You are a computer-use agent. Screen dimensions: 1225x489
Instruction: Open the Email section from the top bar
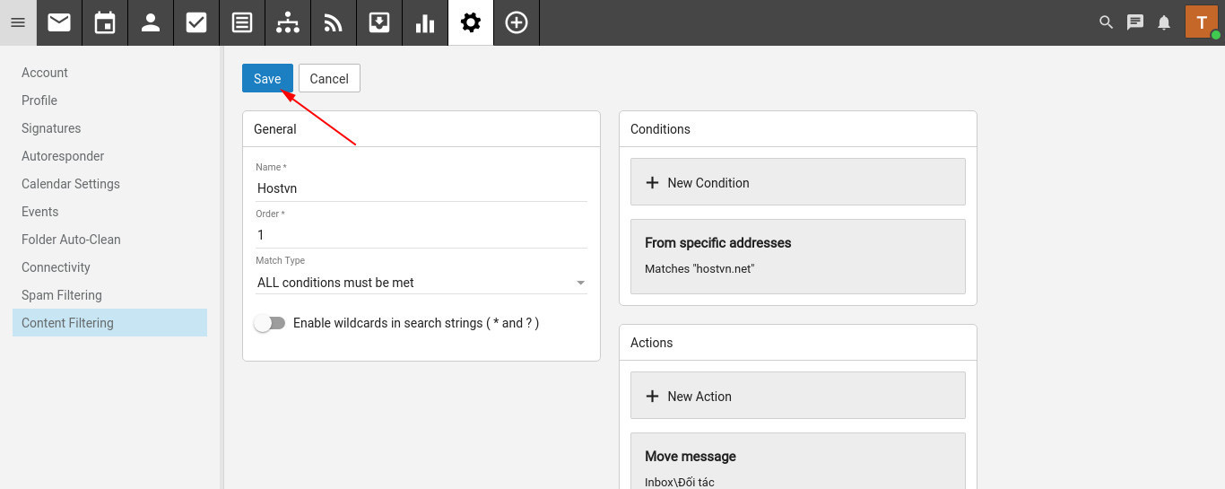pos(59,22)
